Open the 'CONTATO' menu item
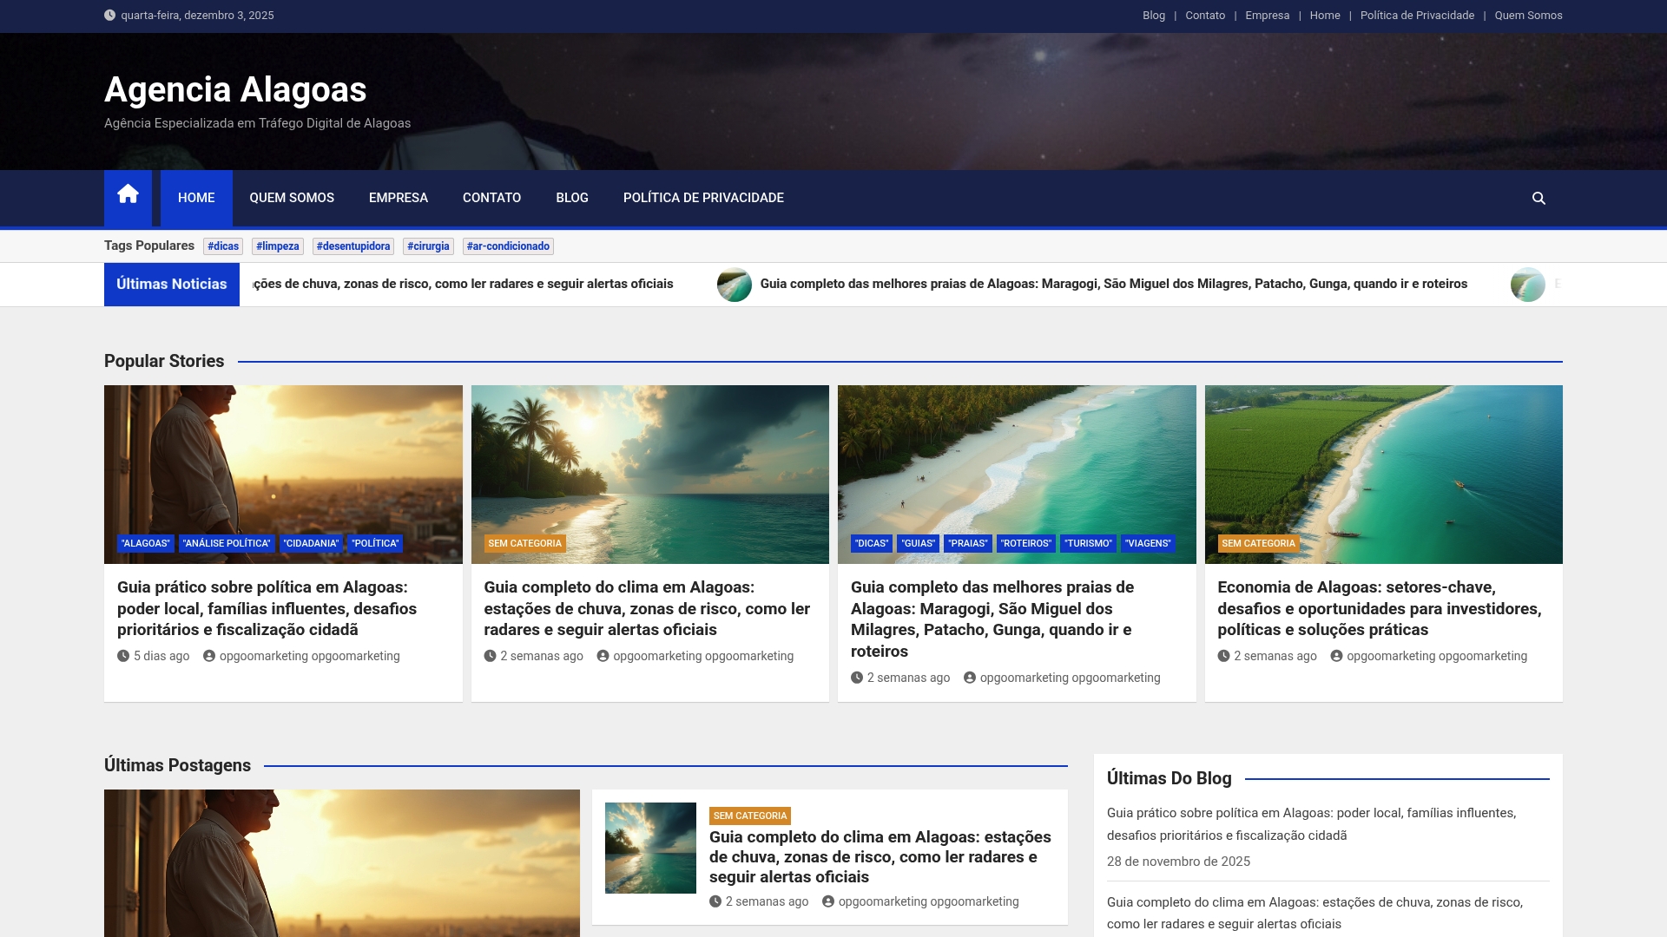Screen dimensions: 1667x937 [491, 198]
